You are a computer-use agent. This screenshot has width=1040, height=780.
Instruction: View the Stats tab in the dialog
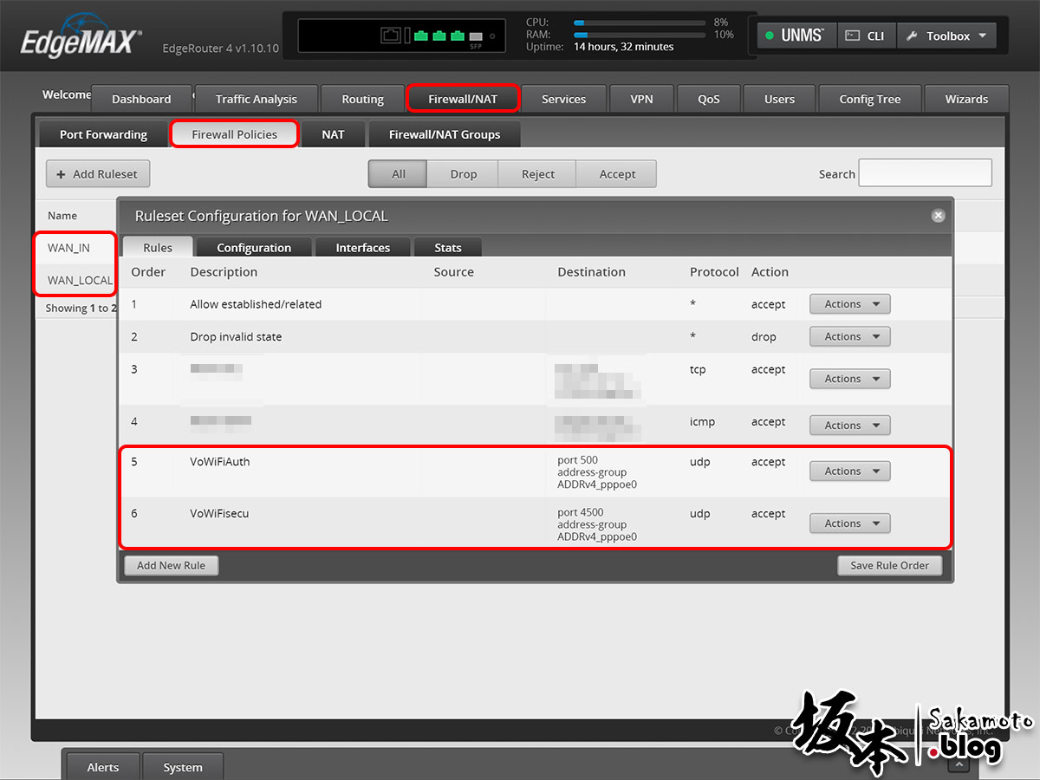(448, 247)
